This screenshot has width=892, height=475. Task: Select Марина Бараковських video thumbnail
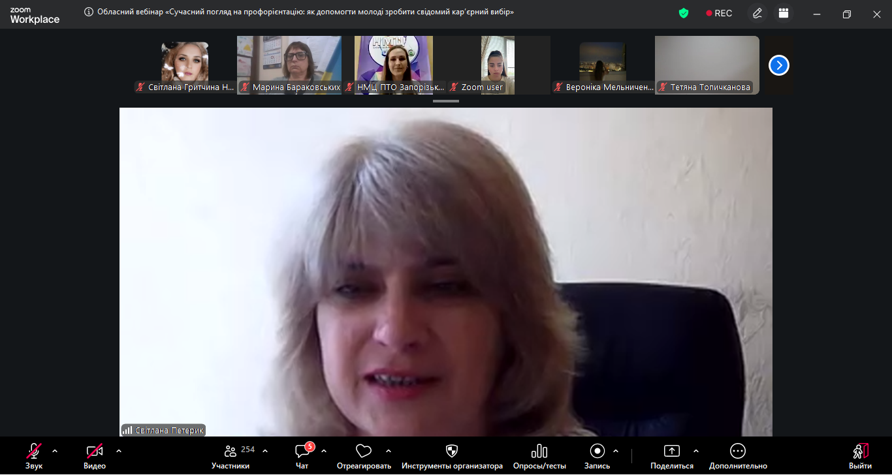[289, 65]
